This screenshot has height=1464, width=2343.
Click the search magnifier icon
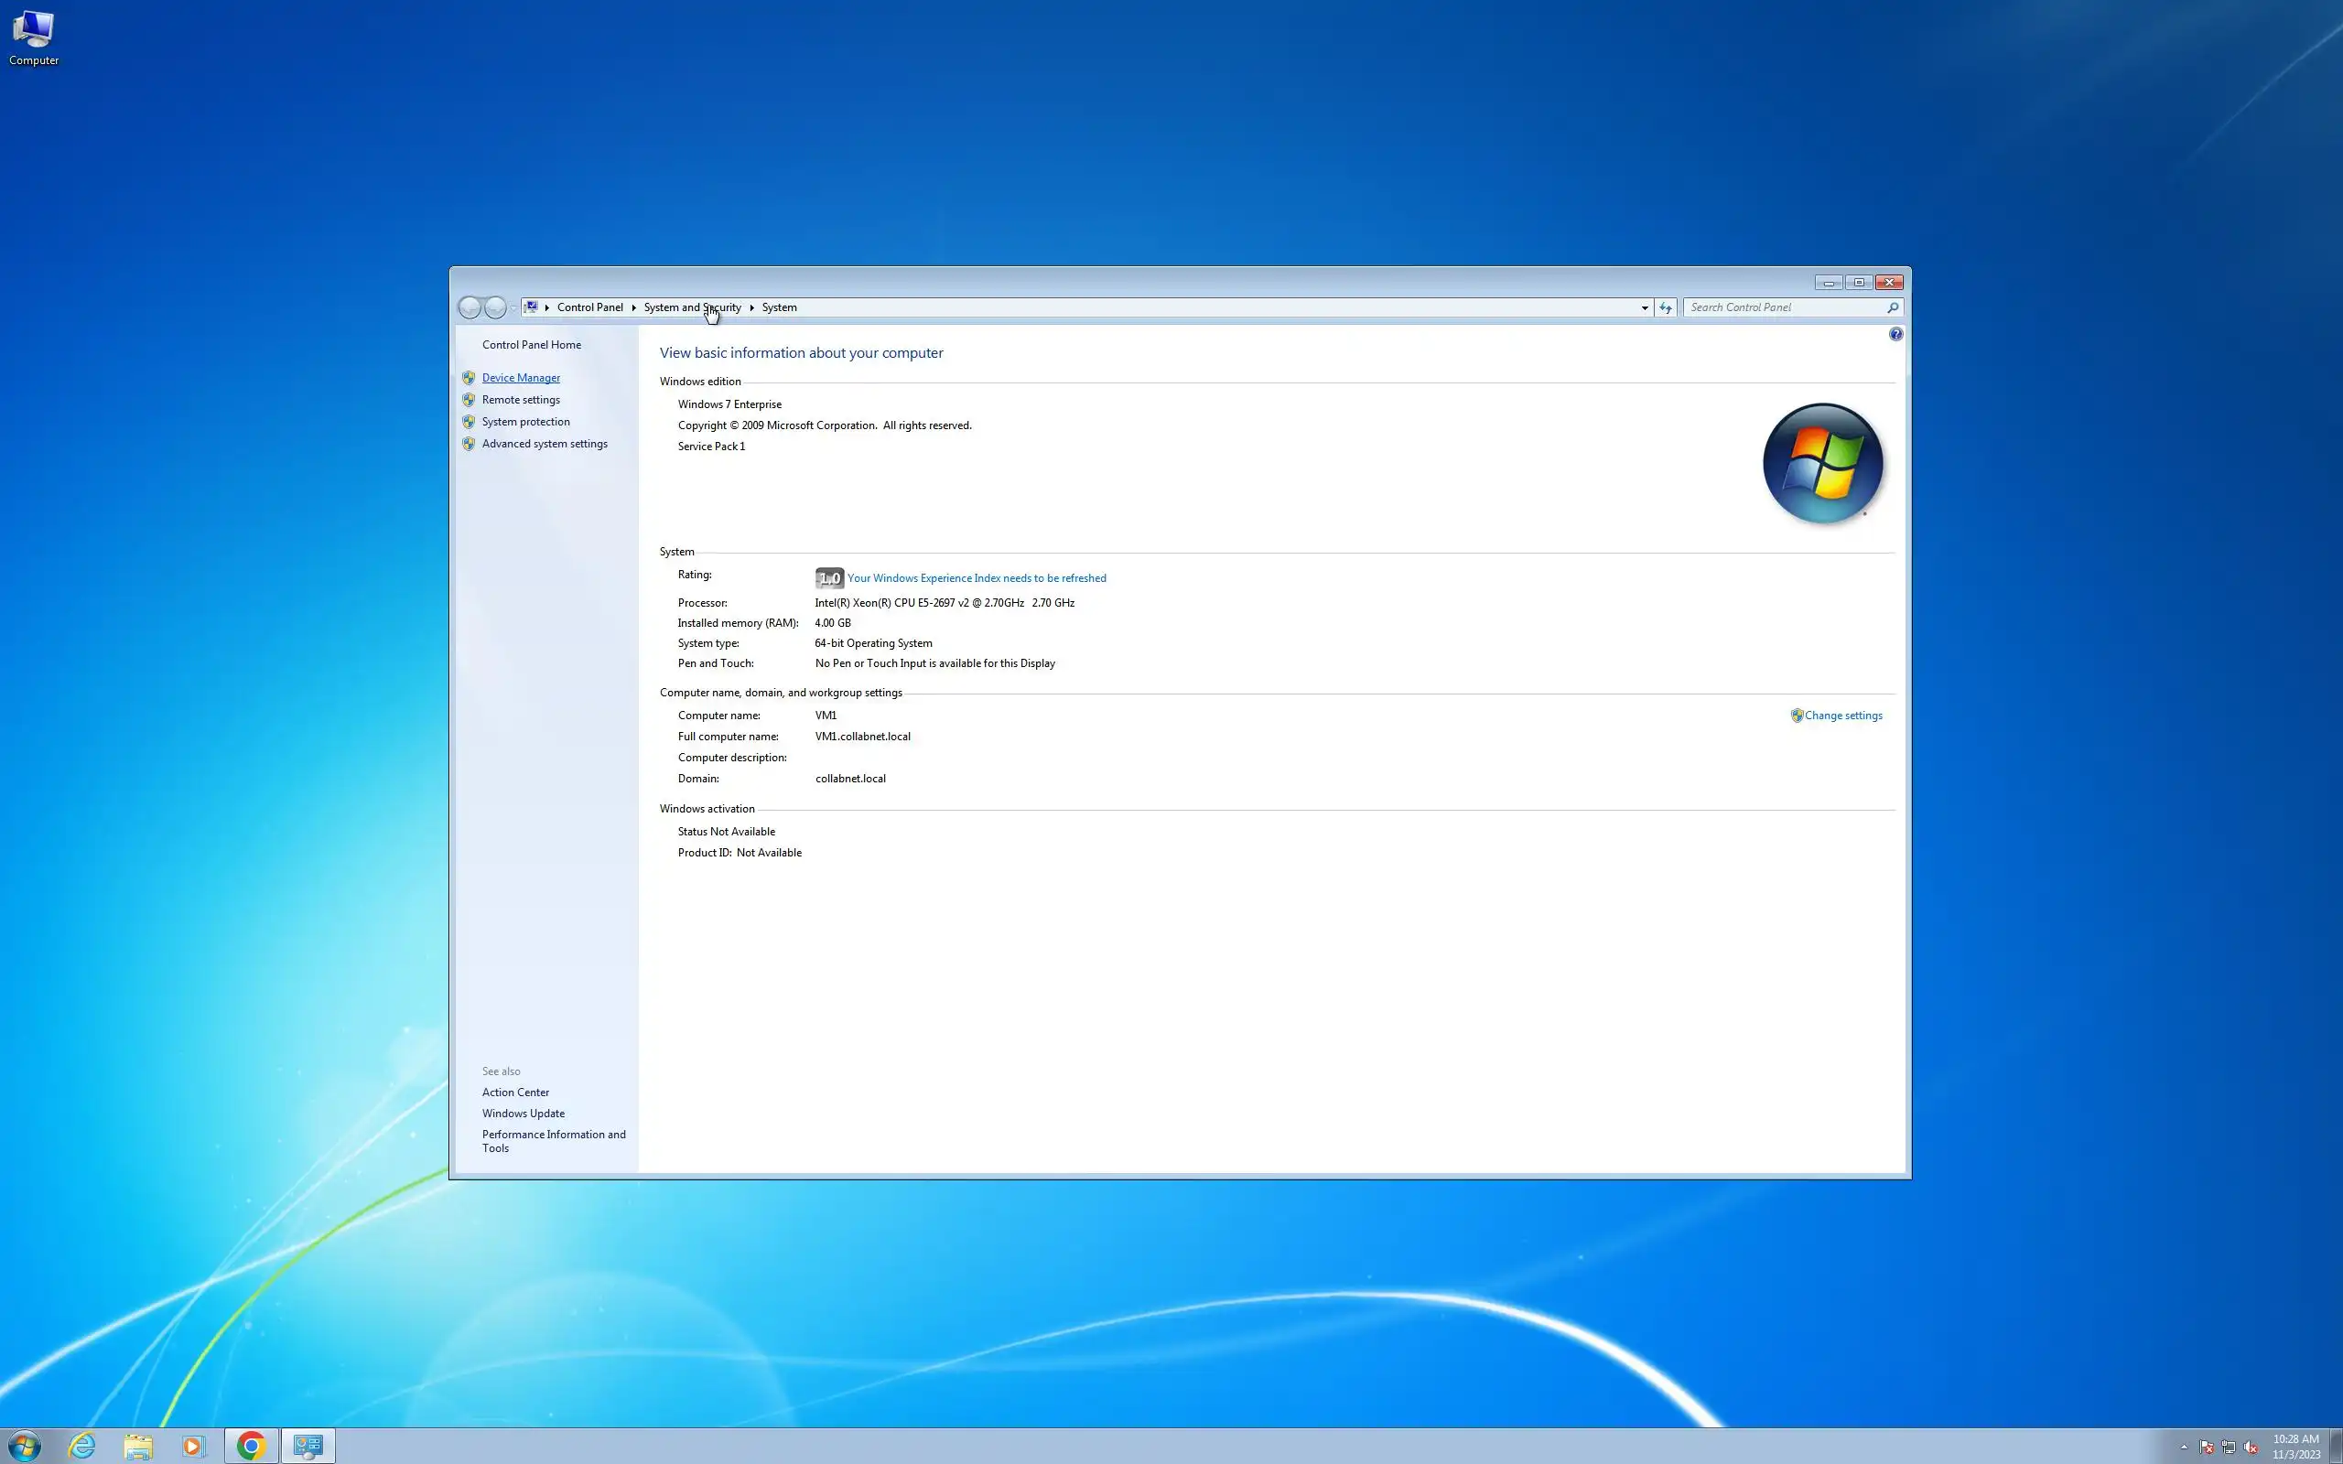click(1892, 308)
